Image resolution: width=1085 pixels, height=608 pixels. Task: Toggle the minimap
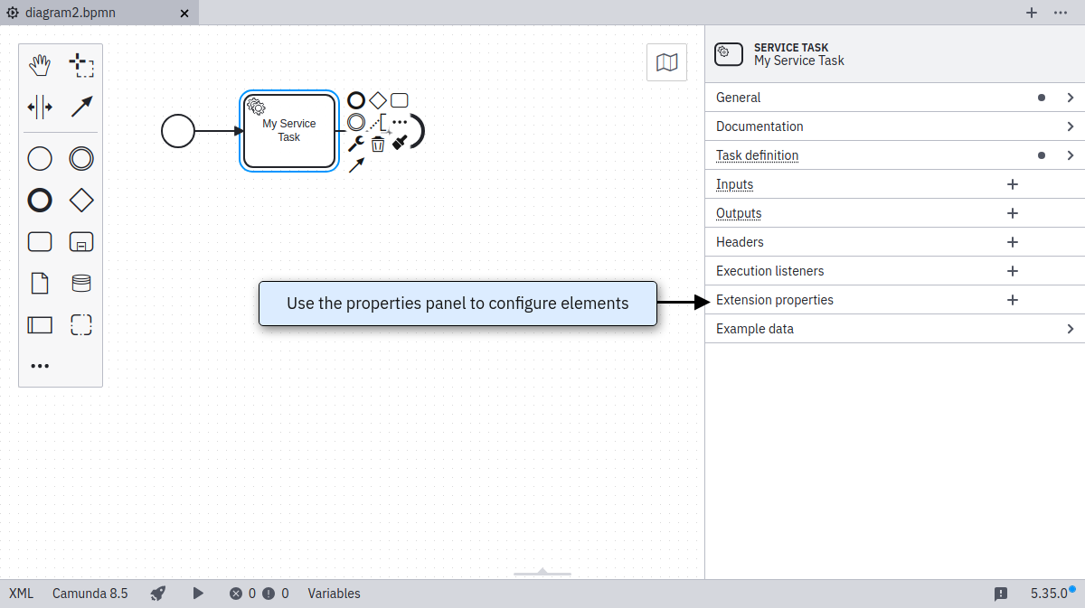click(667, 62)
